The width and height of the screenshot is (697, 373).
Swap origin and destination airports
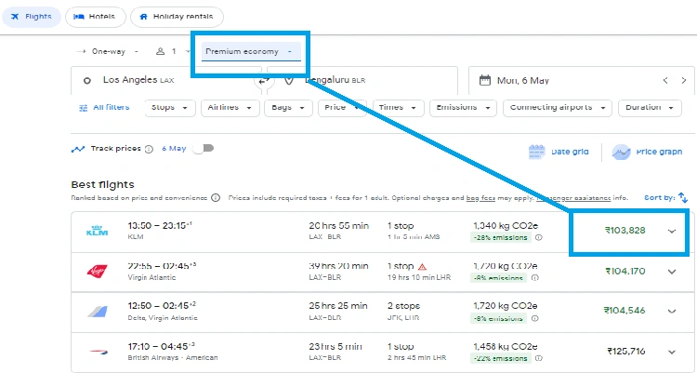pyautogui.click(x=264, y=81)
